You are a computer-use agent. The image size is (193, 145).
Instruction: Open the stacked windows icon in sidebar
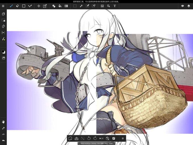(x=3, y=14)
